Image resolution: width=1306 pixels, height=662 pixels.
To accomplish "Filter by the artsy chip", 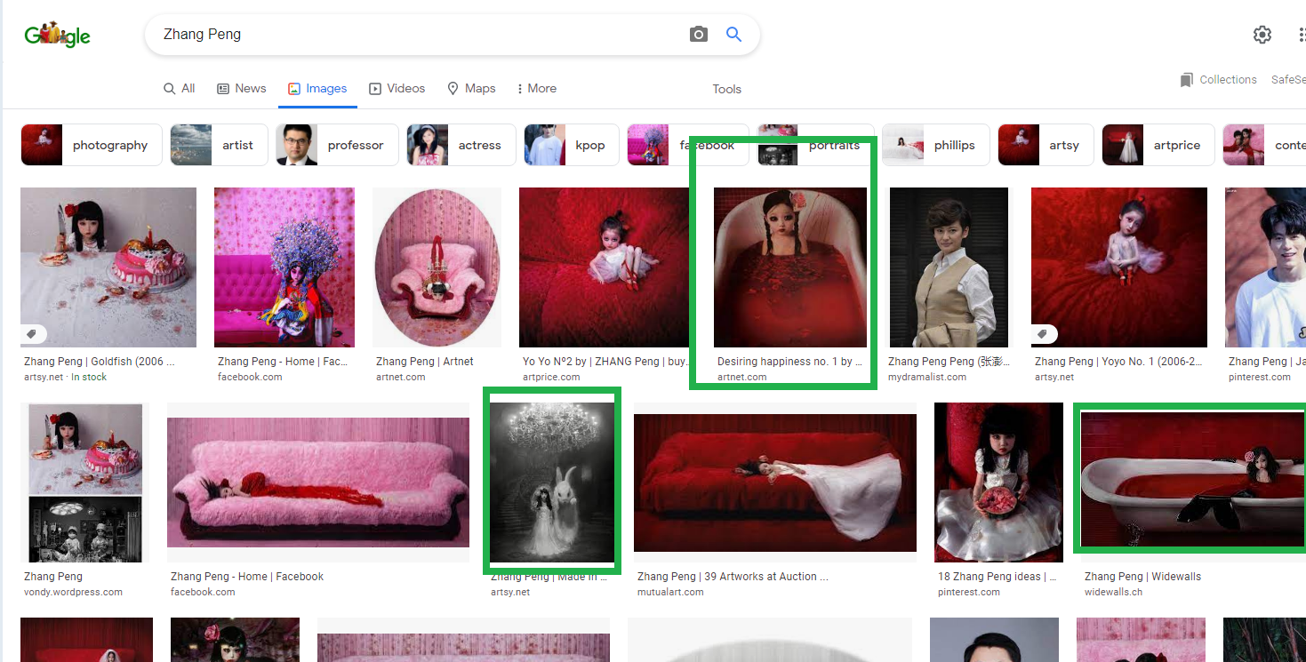I will (1046, 145).
